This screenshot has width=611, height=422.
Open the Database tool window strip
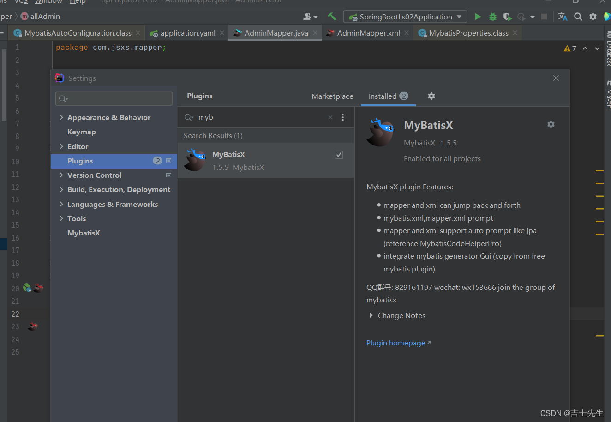tap(608, 49)
